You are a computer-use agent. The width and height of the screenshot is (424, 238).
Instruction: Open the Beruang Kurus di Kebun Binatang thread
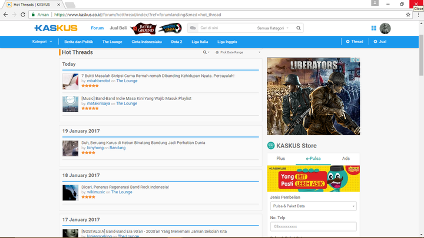tap(143, 143)
